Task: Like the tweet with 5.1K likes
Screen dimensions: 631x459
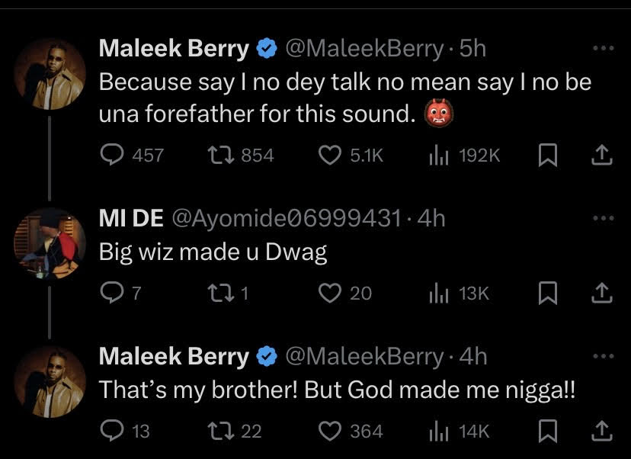Action: 329,155
